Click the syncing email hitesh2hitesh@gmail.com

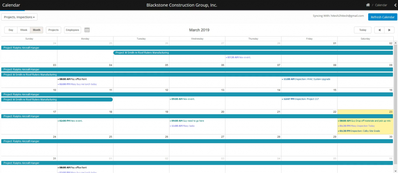[347, 16]
